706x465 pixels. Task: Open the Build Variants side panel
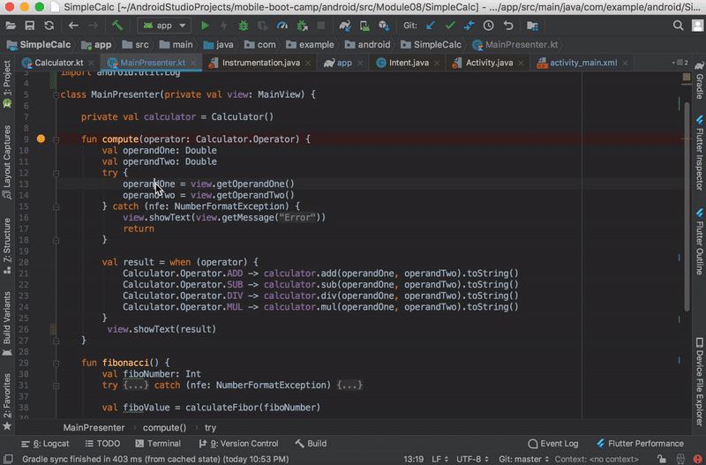[x=7, y=324]
